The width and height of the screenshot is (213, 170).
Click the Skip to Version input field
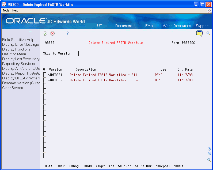pyautogui.click(x=88, y=53)
